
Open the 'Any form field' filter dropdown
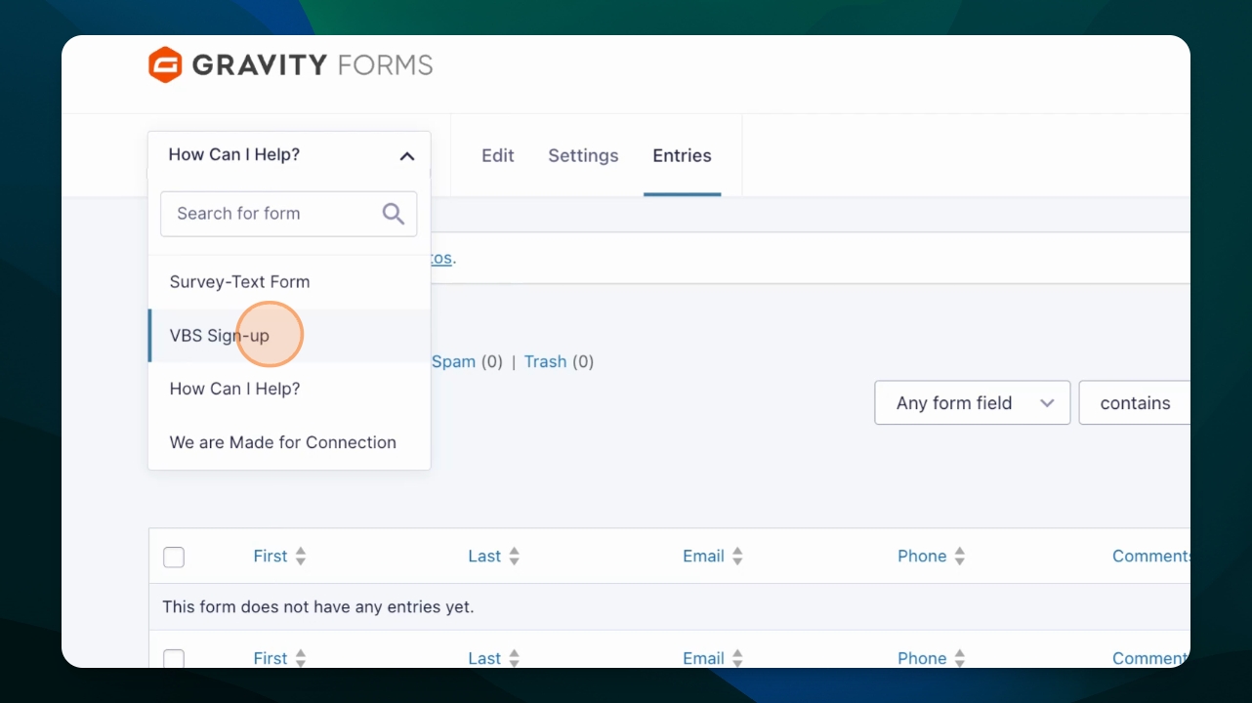coord(973,403)
